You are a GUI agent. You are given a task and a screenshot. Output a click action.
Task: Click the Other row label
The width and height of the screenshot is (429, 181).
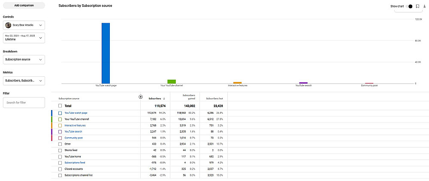(x=68, y=144)
